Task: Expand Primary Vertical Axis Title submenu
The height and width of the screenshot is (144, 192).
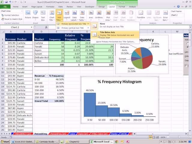Action: (73, 28)
